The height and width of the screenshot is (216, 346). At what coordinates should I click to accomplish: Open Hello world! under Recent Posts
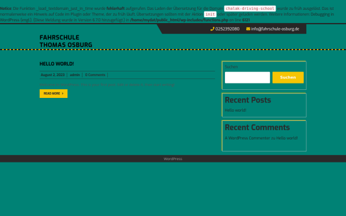[235, 110]
